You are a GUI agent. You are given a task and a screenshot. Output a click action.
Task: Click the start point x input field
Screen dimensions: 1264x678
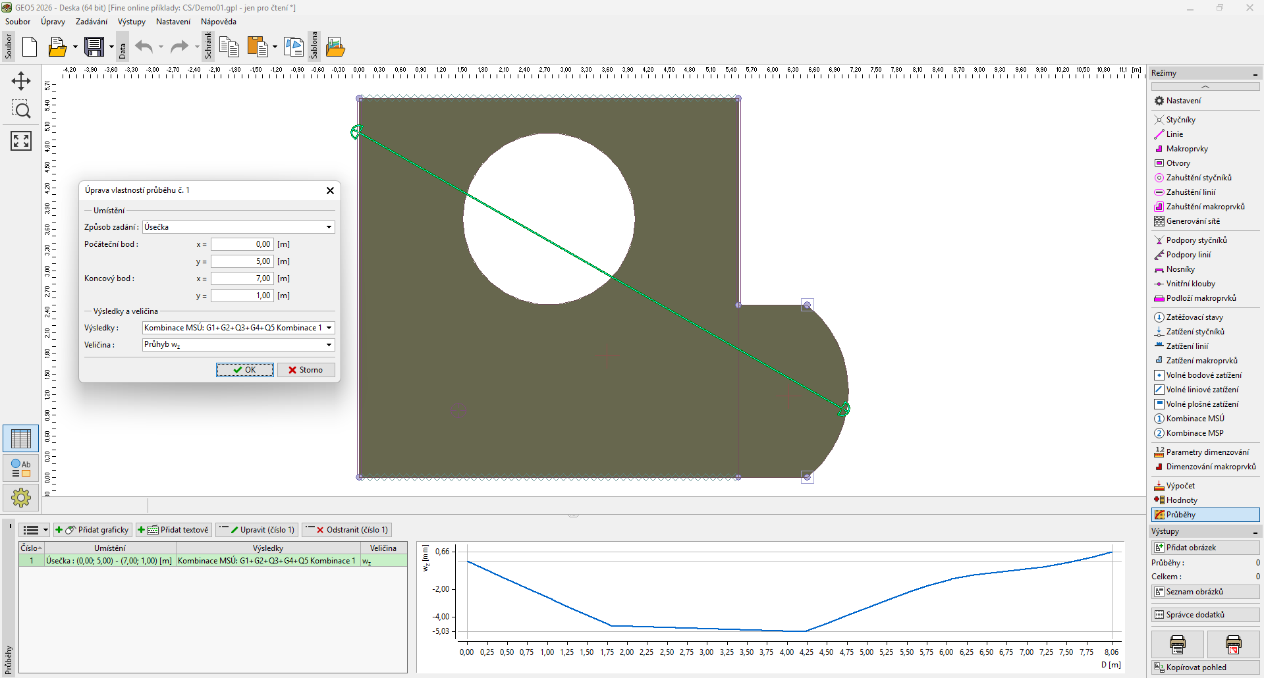[x=242, y=244]
